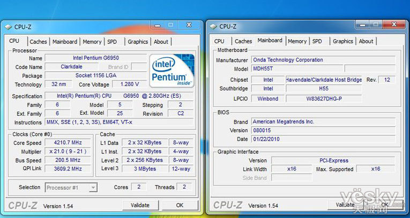Select the 1.280 V core voltage value
410x218 pixels.
[x=130, y=84]
